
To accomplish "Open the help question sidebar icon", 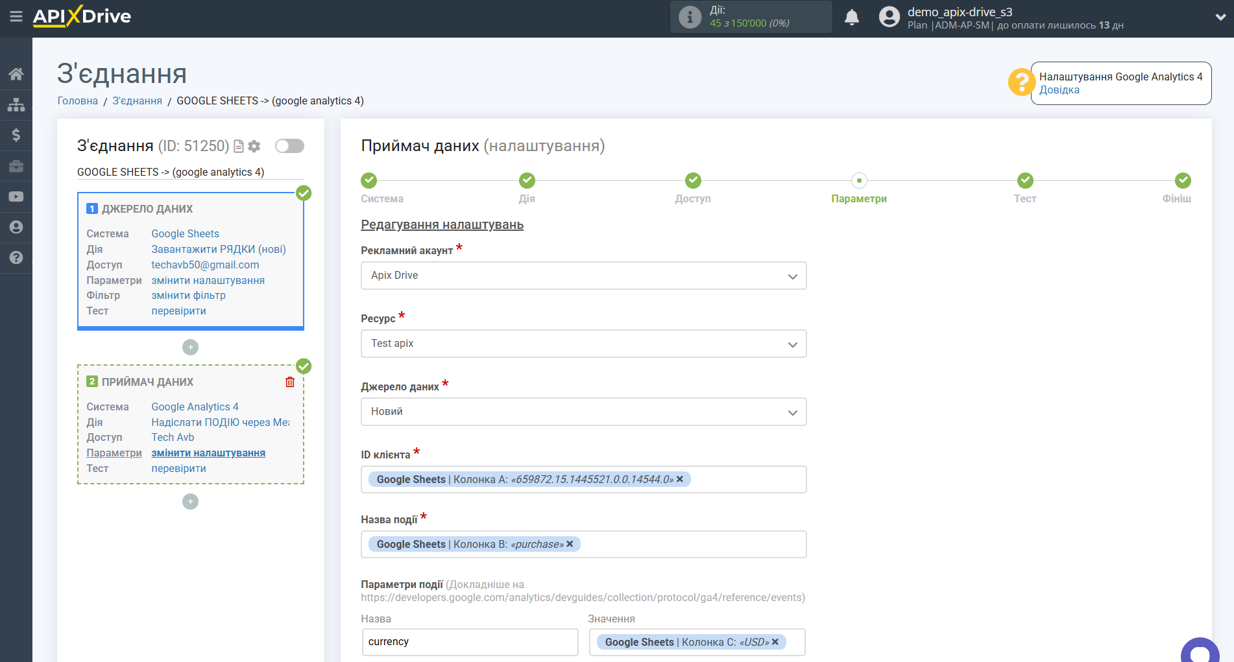I will point(16,257).
